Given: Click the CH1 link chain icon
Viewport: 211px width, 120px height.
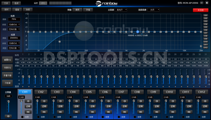Looking at the screenshot, I should [x=28, y=112].
